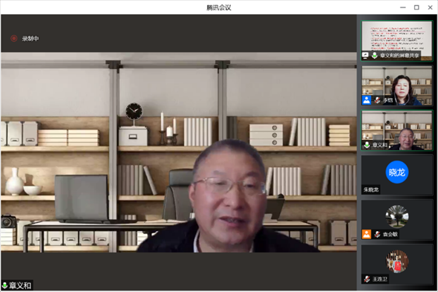Maximize the 腾讯会议 window
The image size is (438, 292).
click(416, 7)
